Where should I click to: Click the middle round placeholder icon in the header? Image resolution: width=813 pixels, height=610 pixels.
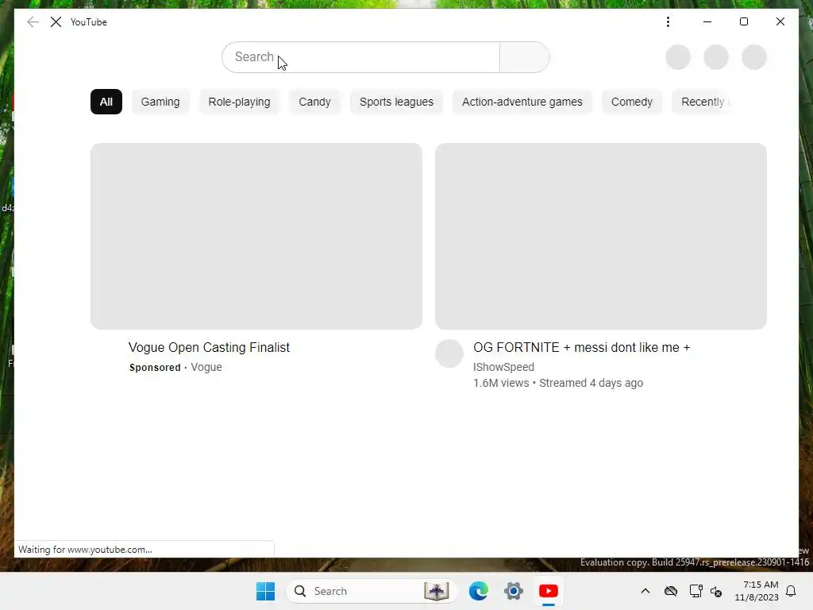[716, 57]
